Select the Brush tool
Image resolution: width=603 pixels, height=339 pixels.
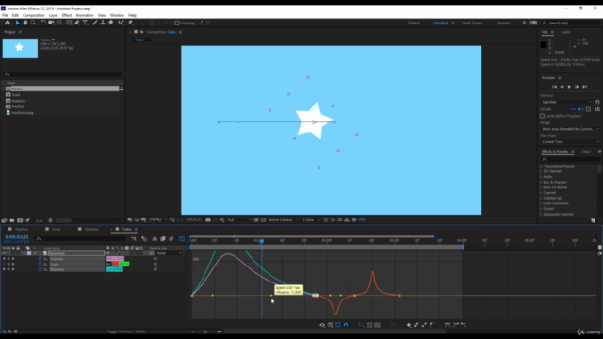(x=94, y=23)
